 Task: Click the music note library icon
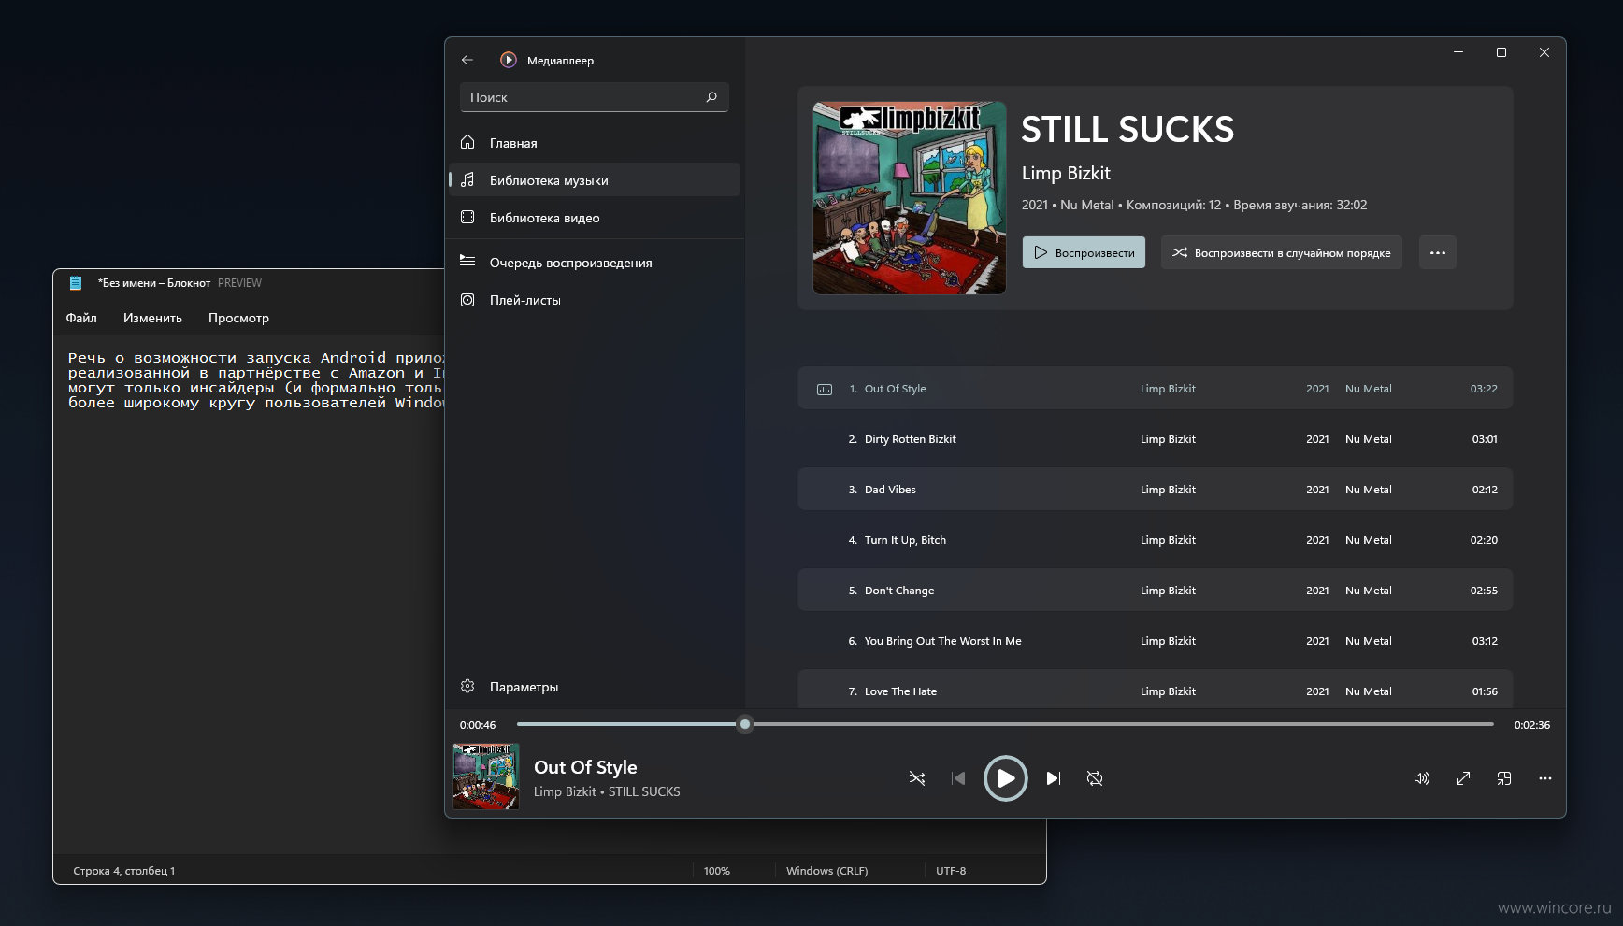click(x=467, y=179)
